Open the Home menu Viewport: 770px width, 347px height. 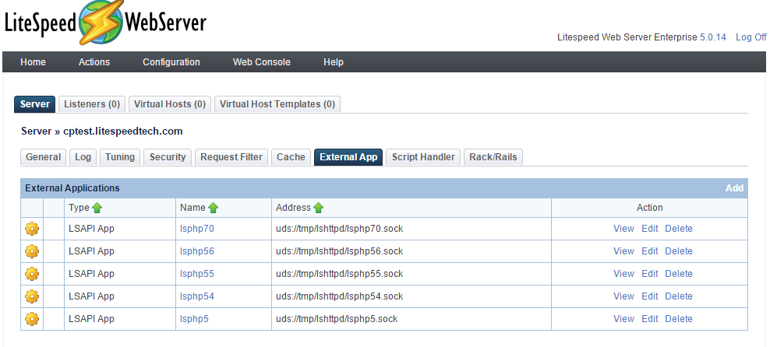(33, 62)
